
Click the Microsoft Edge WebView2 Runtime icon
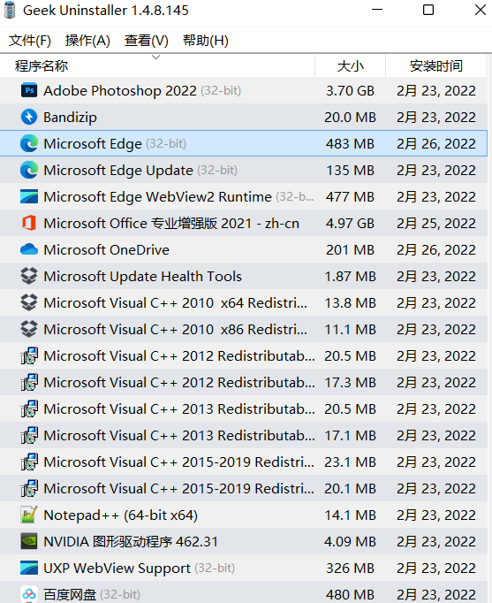(29, 196)
